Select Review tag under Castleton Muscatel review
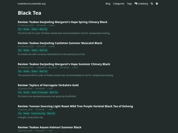The image size is (178, 133). [x=26, y=50]
